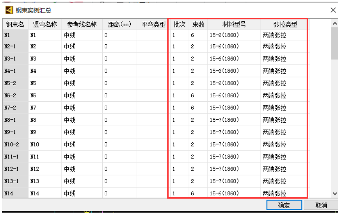Click 材料型号 cell in N5-2 row
The width and height of the screenshot is (339, 213).
coord(234,83)
